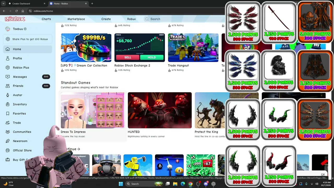Open the Robux menu item

click(x=132, y=19)
